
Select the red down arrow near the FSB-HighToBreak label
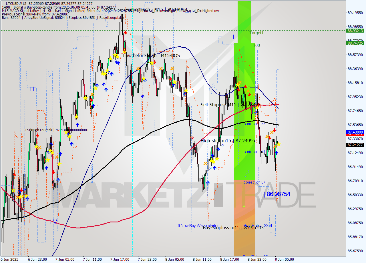point(37,135)
